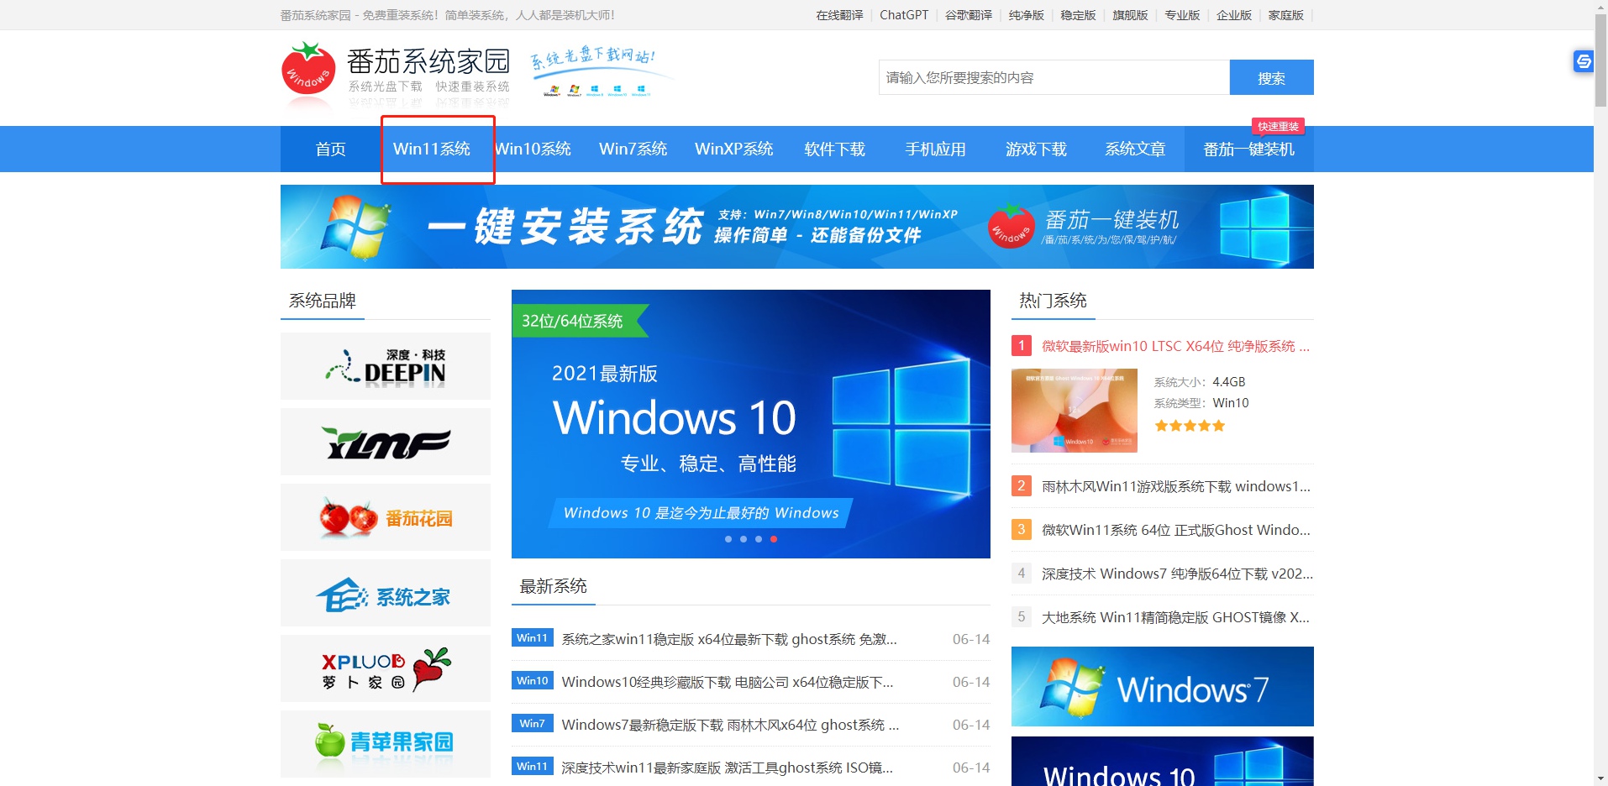Click the blue floating icon on the right edge

[1582, 60]
